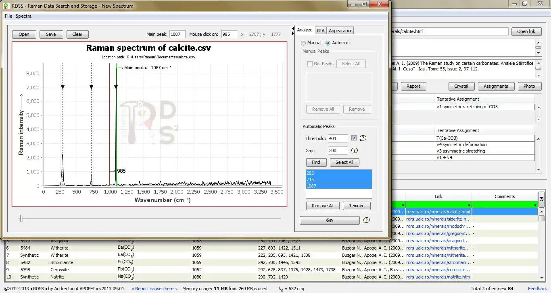Toggle the checkbox next to Threshold value
This screenshot has height=293, width=551.
[x=354, y=138]
